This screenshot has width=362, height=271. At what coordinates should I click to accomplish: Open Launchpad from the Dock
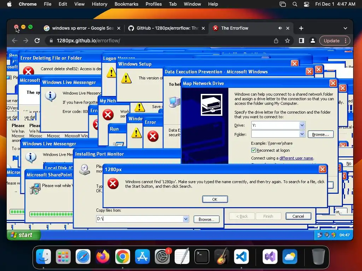(63, 257)
